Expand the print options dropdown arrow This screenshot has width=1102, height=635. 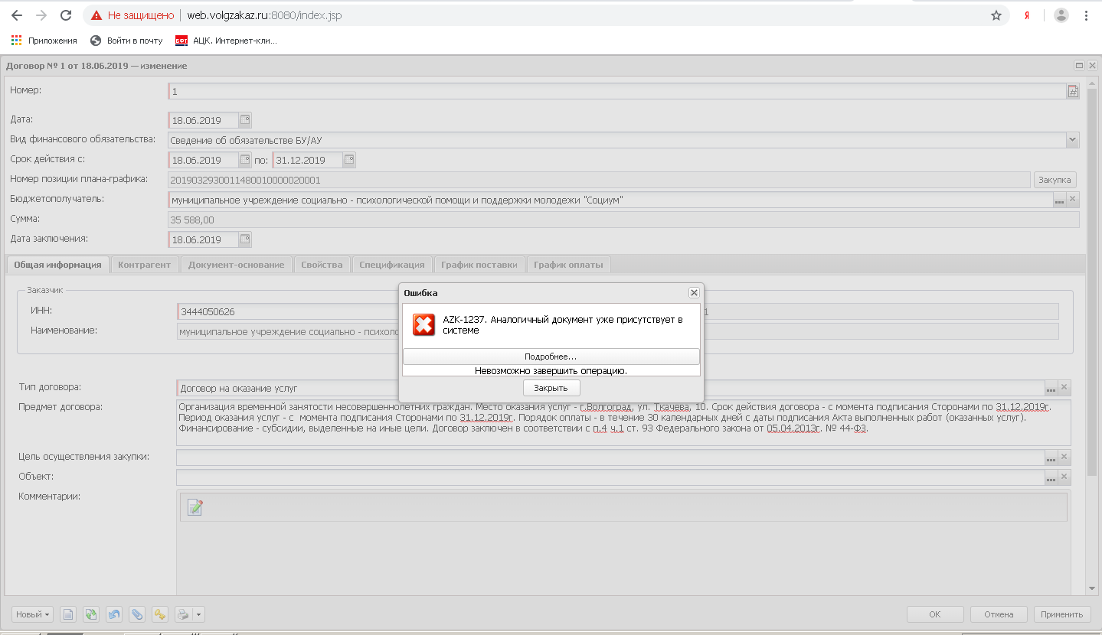pos(198,614)
